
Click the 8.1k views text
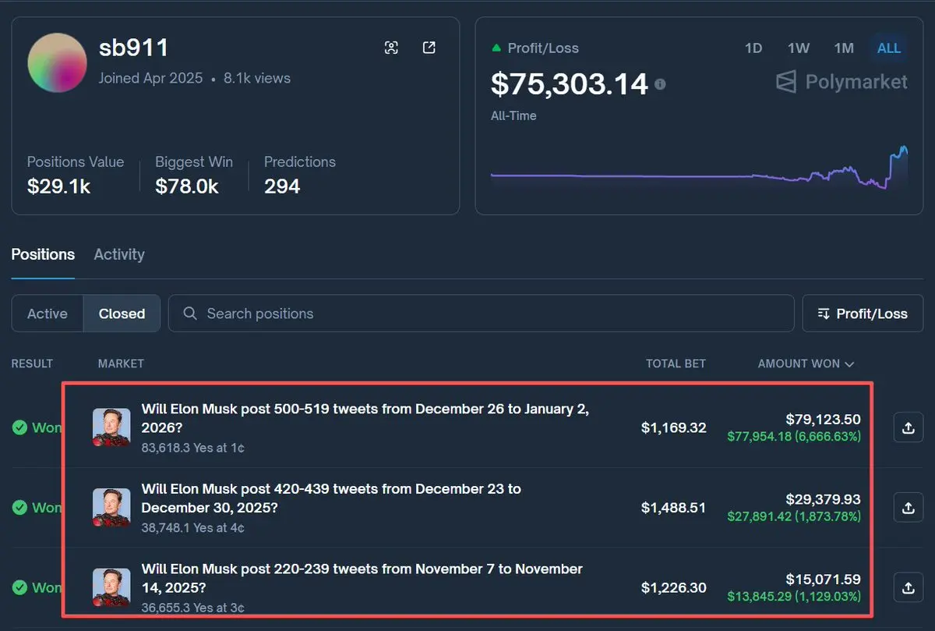point(257,78)
